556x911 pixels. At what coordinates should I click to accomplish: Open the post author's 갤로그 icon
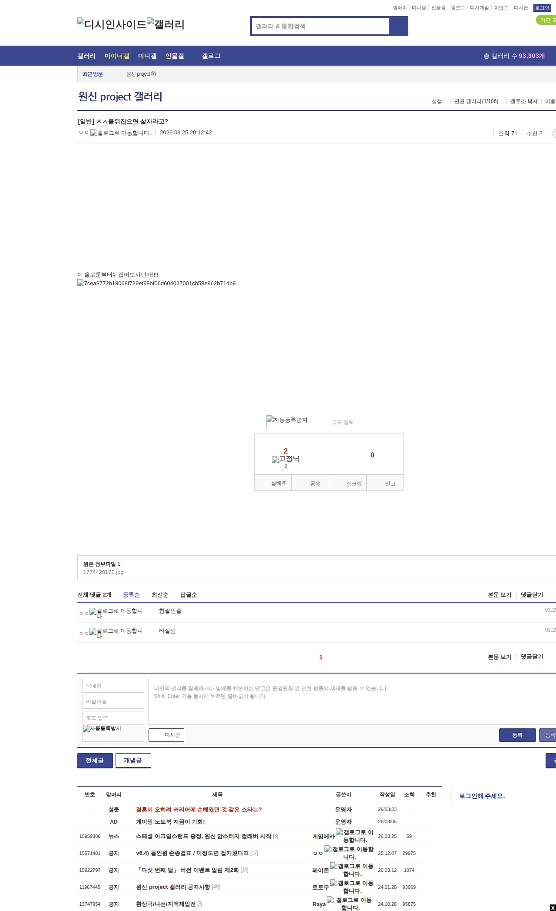point(121,133)
